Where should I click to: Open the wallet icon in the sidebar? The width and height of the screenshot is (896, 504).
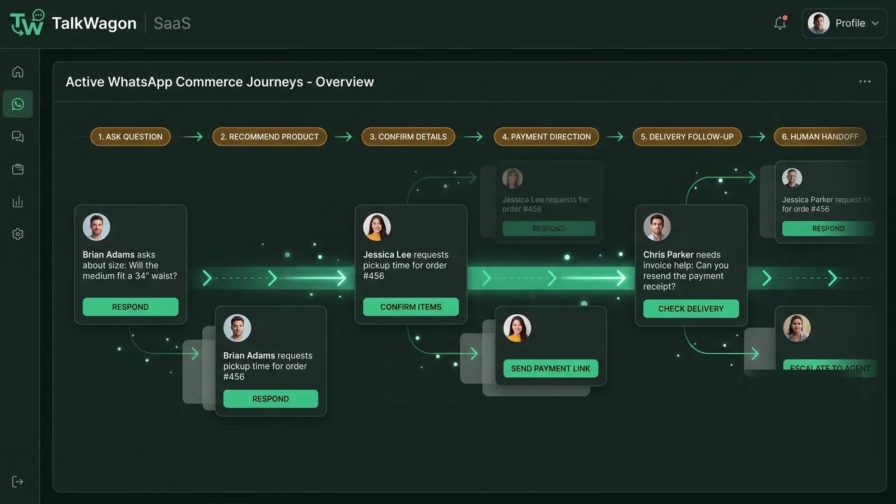click(18, 169)
